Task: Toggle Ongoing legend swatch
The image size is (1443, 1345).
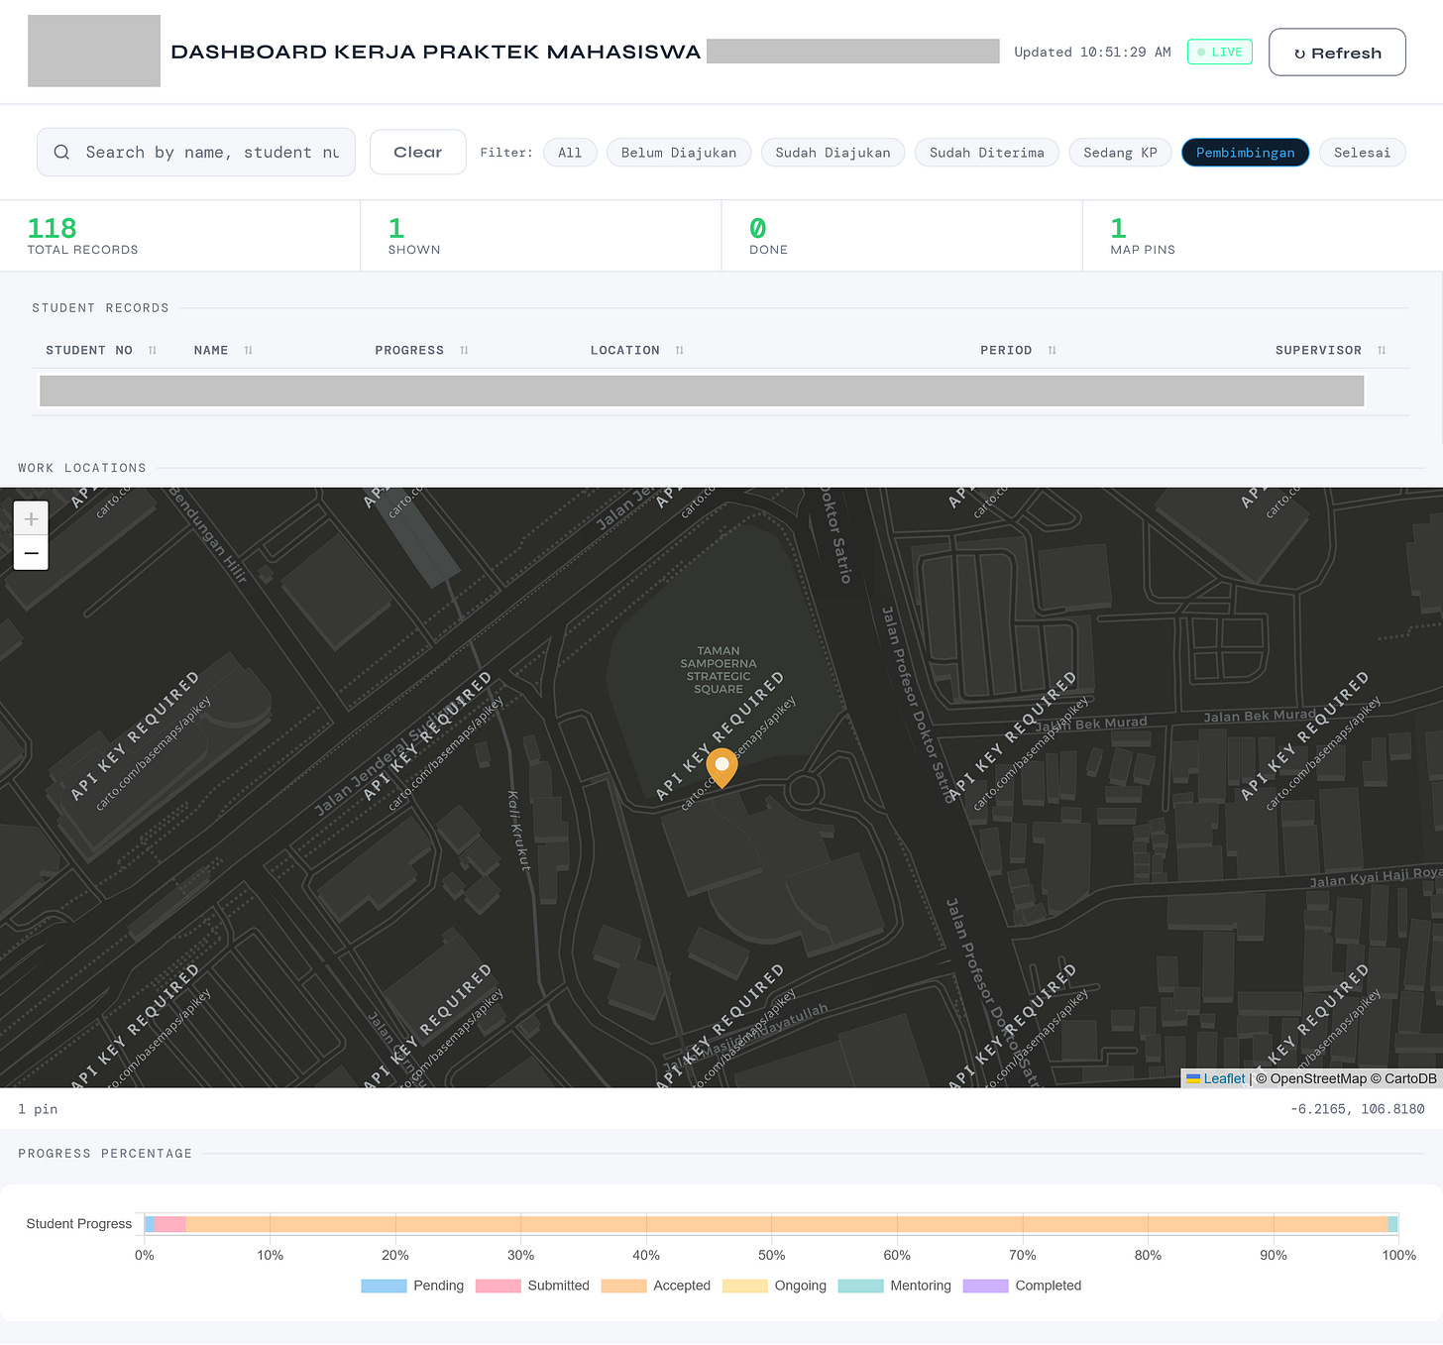Action: pos(745,1286)
